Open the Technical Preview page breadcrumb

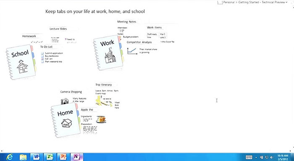pos(273,2)
